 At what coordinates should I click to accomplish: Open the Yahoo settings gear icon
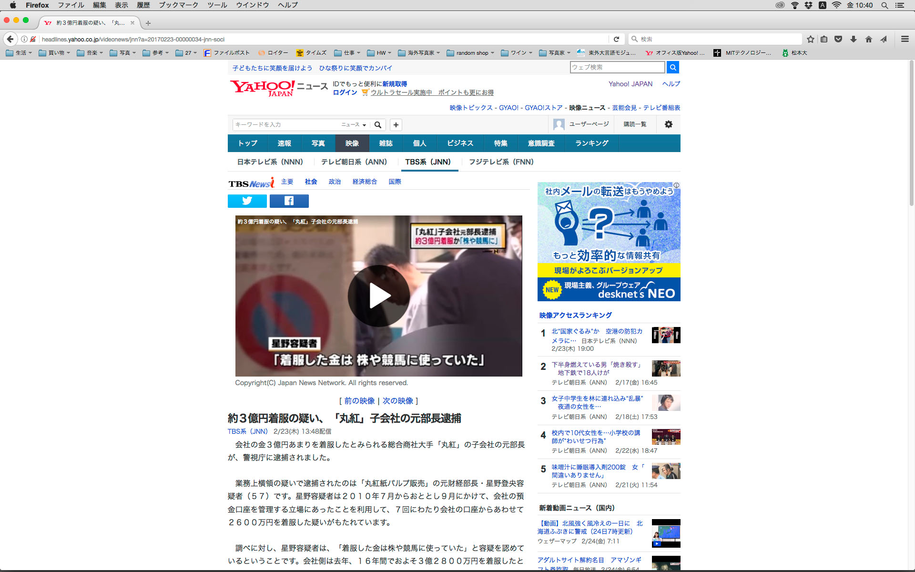(x=668, y=124)
